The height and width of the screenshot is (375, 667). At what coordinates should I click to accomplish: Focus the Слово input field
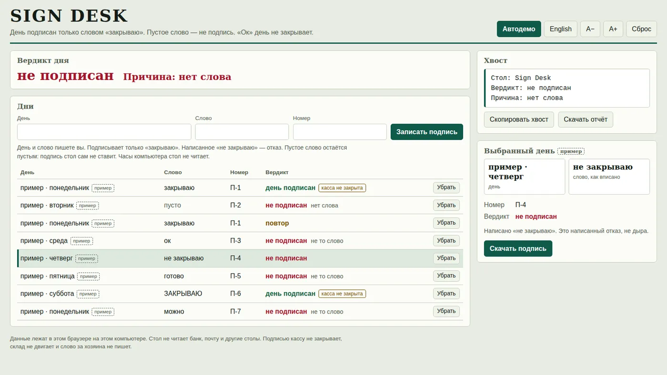[242, 132]
